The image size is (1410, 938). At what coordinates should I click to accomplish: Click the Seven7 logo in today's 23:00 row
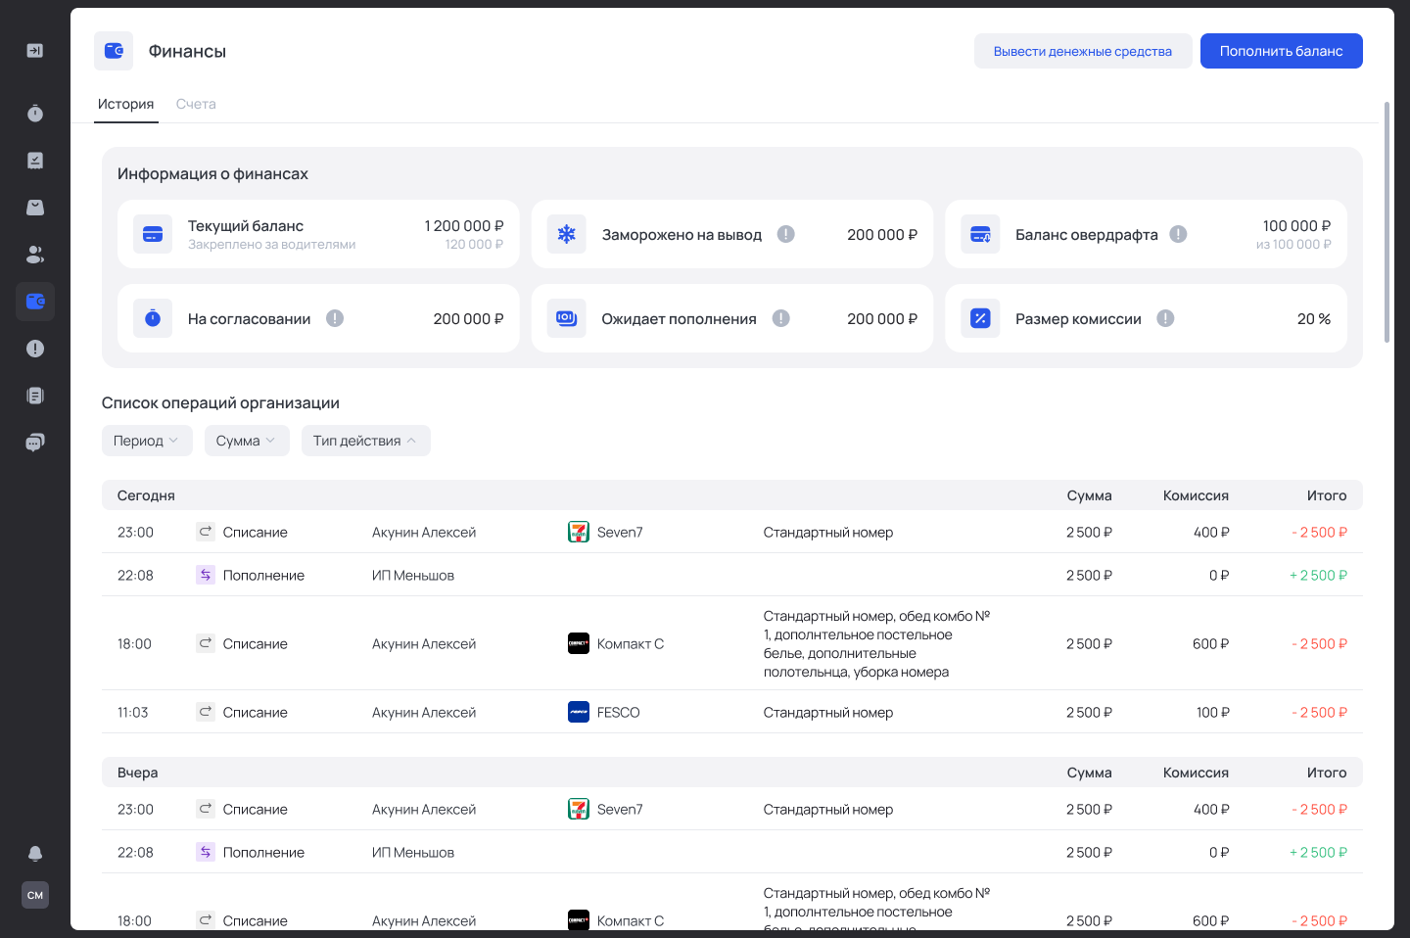(x=579, y=532)
